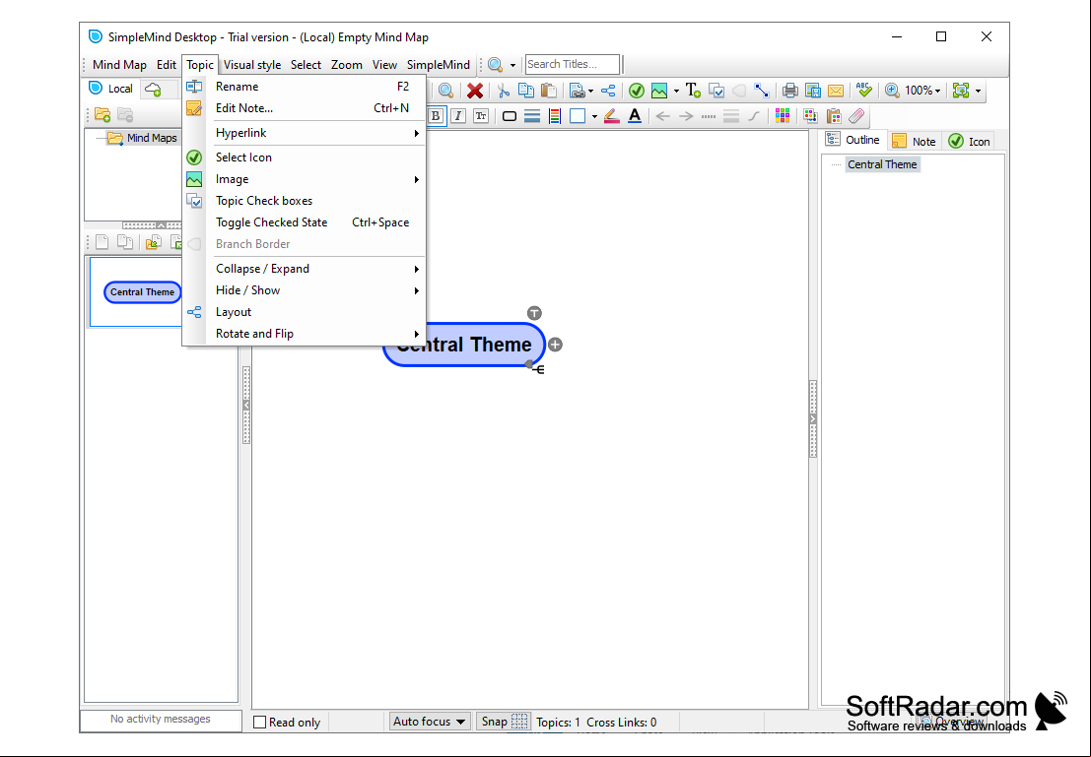This screenshot has width=1091, height=757.
Task: Click the ABC spell check icon
Action: [x=864, y=91]
